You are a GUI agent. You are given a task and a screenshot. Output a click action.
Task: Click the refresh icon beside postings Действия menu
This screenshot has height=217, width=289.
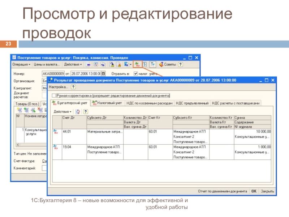coord(78,111)
